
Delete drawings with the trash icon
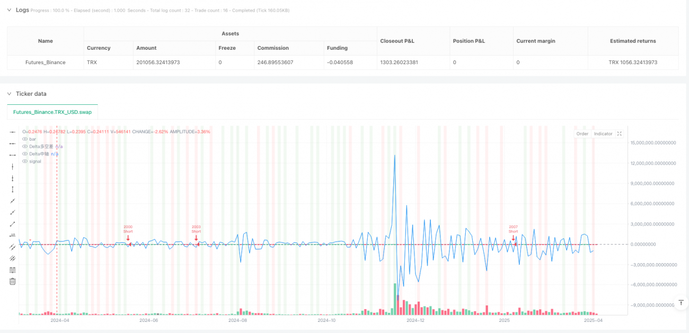(x=13, y=282)
